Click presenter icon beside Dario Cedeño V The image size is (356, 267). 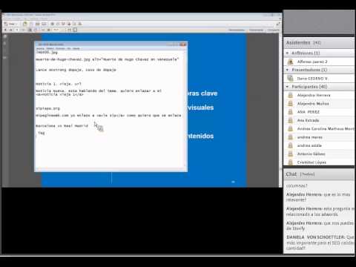click(290, 79)
